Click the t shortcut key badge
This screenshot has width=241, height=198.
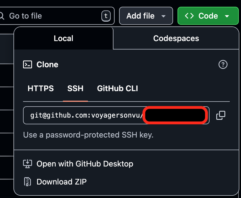[x=106, y=16]
